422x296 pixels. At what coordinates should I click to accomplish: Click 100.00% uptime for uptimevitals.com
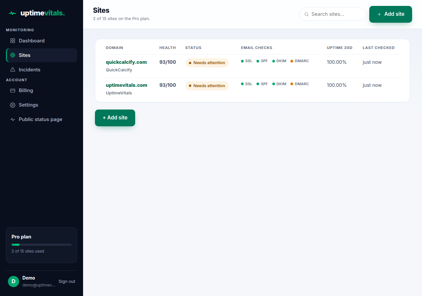337,85
